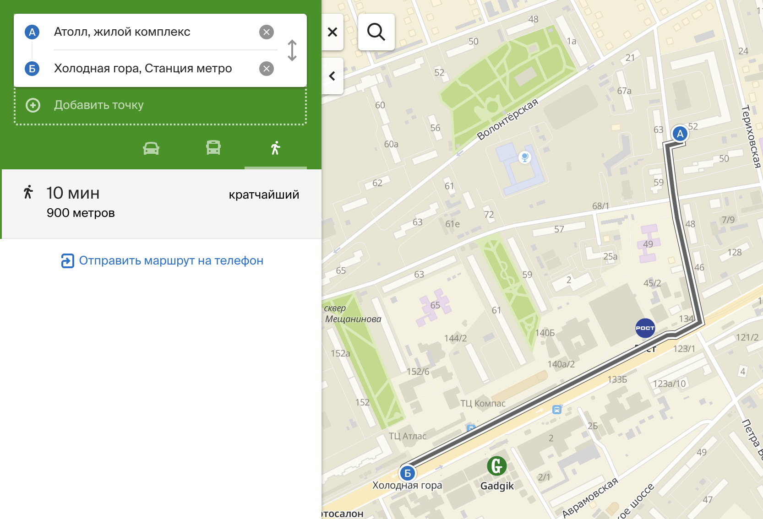The width and height of the screenshot is (763, 519).
Task: Close the route panel with X
Action: click(332, 32)
